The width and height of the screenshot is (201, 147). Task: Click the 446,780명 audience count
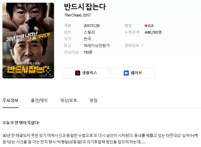pyautogui.click(x=153, y=32)
